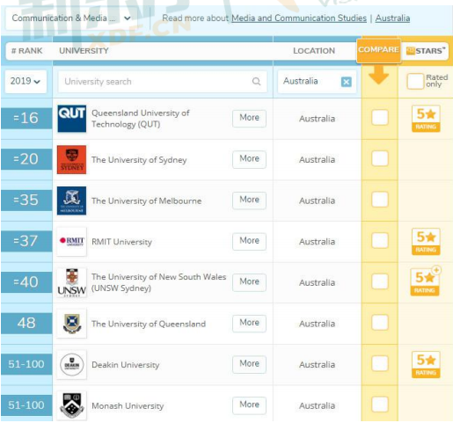Click More button for RMIT University
This screenshot has width=453, height=423.
[x=249, y=241]
